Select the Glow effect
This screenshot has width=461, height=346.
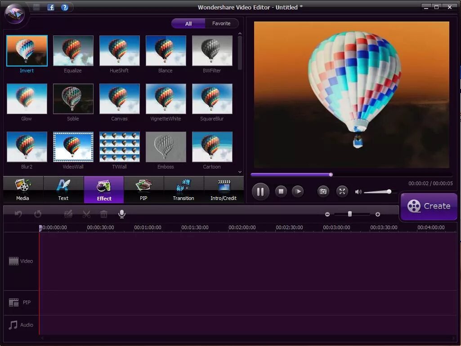(x=27, y=99)
